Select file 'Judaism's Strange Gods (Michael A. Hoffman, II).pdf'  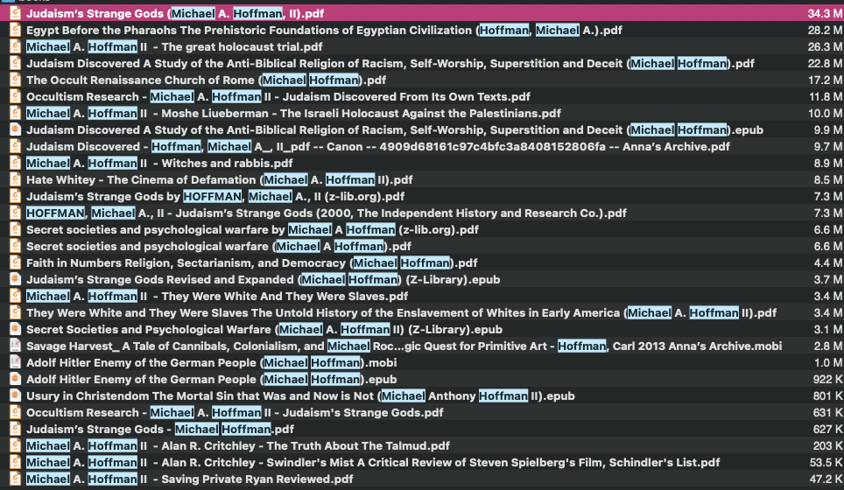click(x=175, y=13)
